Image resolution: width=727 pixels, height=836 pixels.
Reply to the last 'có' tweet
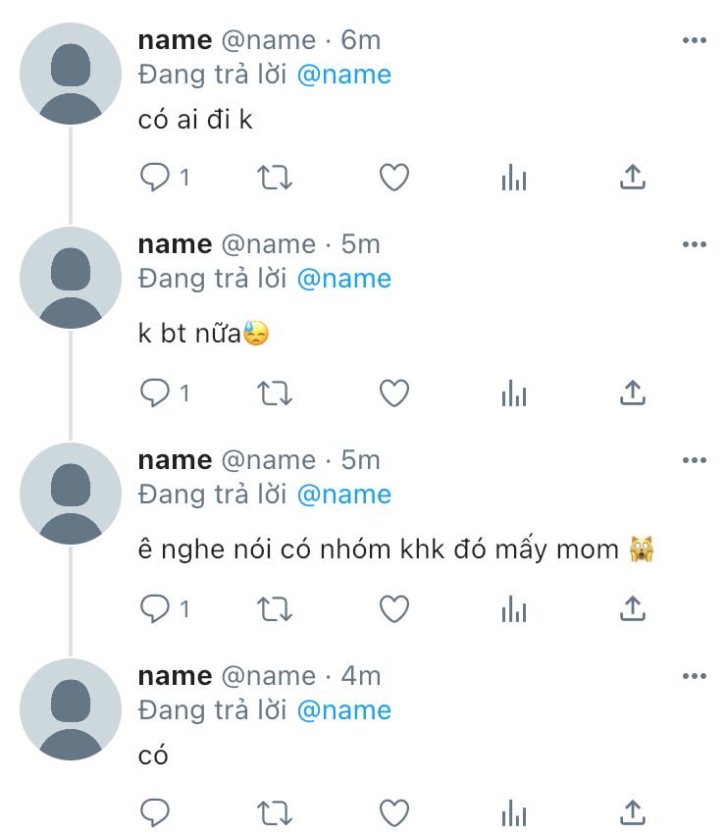[x=156, y=812]
